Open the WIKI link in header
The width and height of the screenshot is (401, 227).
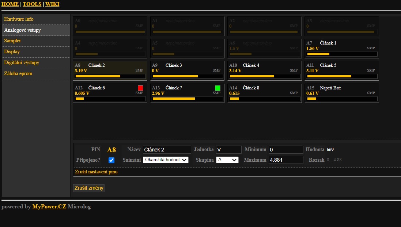coord(52,4)
